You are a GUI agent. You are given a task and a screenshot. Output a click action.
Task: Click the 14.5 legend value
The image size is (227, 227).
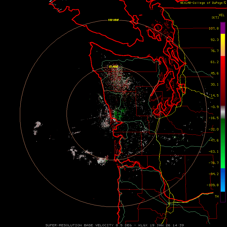click(215, 96)
